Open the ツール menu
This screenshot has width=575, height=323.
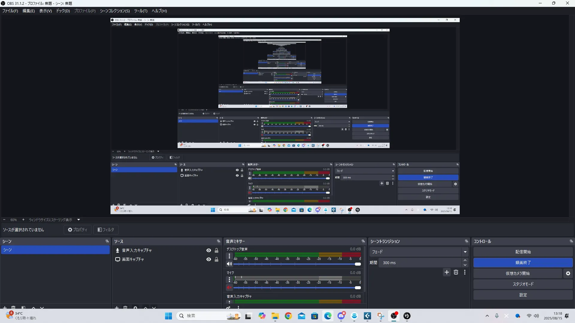coord(140,11)
